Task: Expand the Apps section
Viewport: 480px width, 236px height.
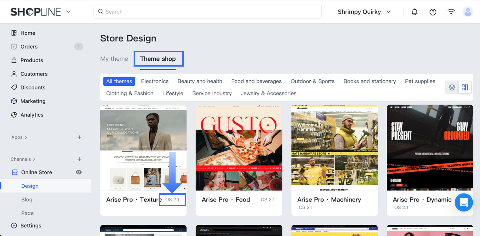Action: tap(19, 137)
